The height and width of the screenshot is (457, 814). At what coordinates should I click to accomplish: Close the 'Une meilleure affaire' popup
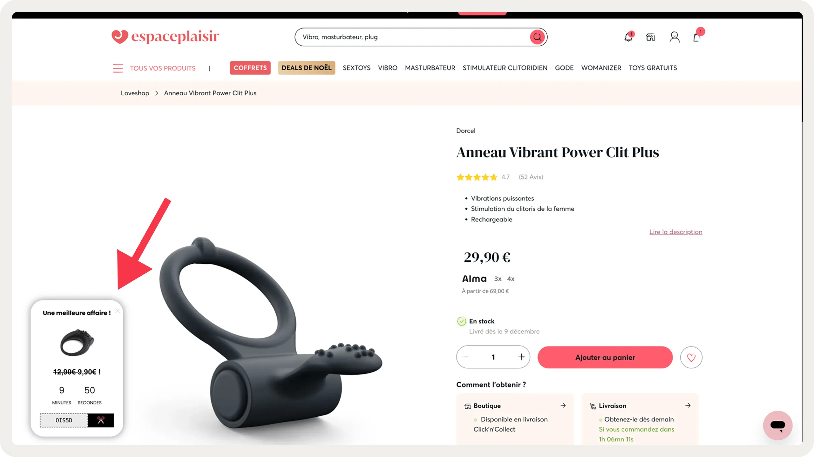[118, 311]
